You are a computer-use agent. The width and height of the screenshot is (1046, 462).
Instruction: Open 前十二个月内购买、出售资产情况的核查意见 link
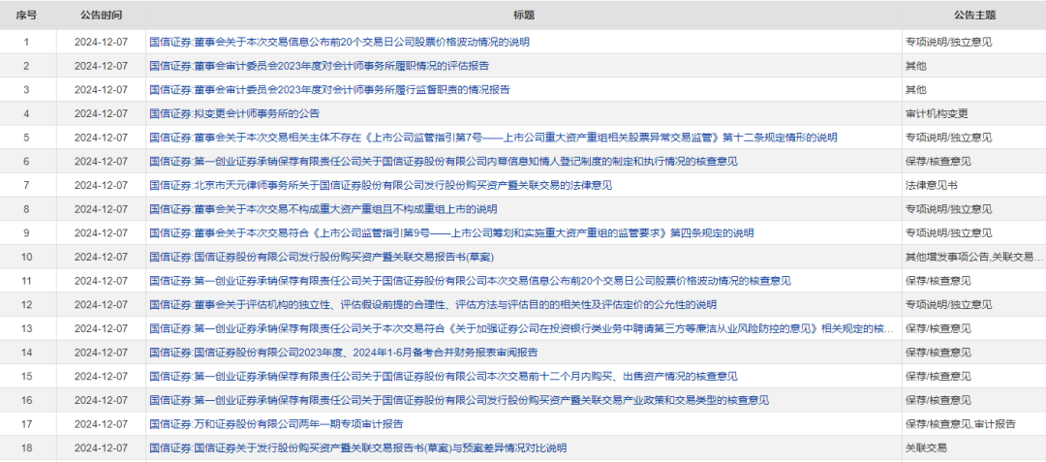(444, 377)
